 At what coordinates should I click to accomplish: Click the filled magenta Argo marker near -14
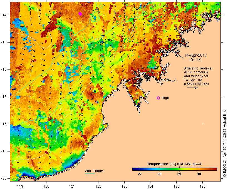tap(80, 14)
